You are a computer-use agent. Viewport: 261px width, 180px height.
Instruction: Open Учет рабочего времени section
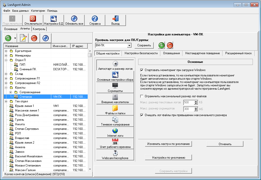115,143
